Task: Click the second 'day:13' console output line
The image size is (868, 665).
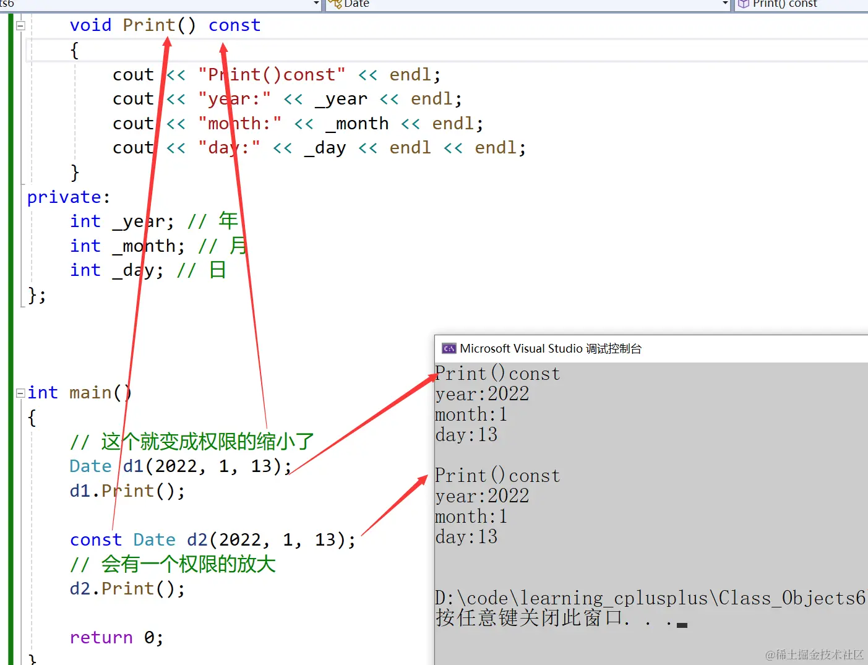Action: click(466, 537)
